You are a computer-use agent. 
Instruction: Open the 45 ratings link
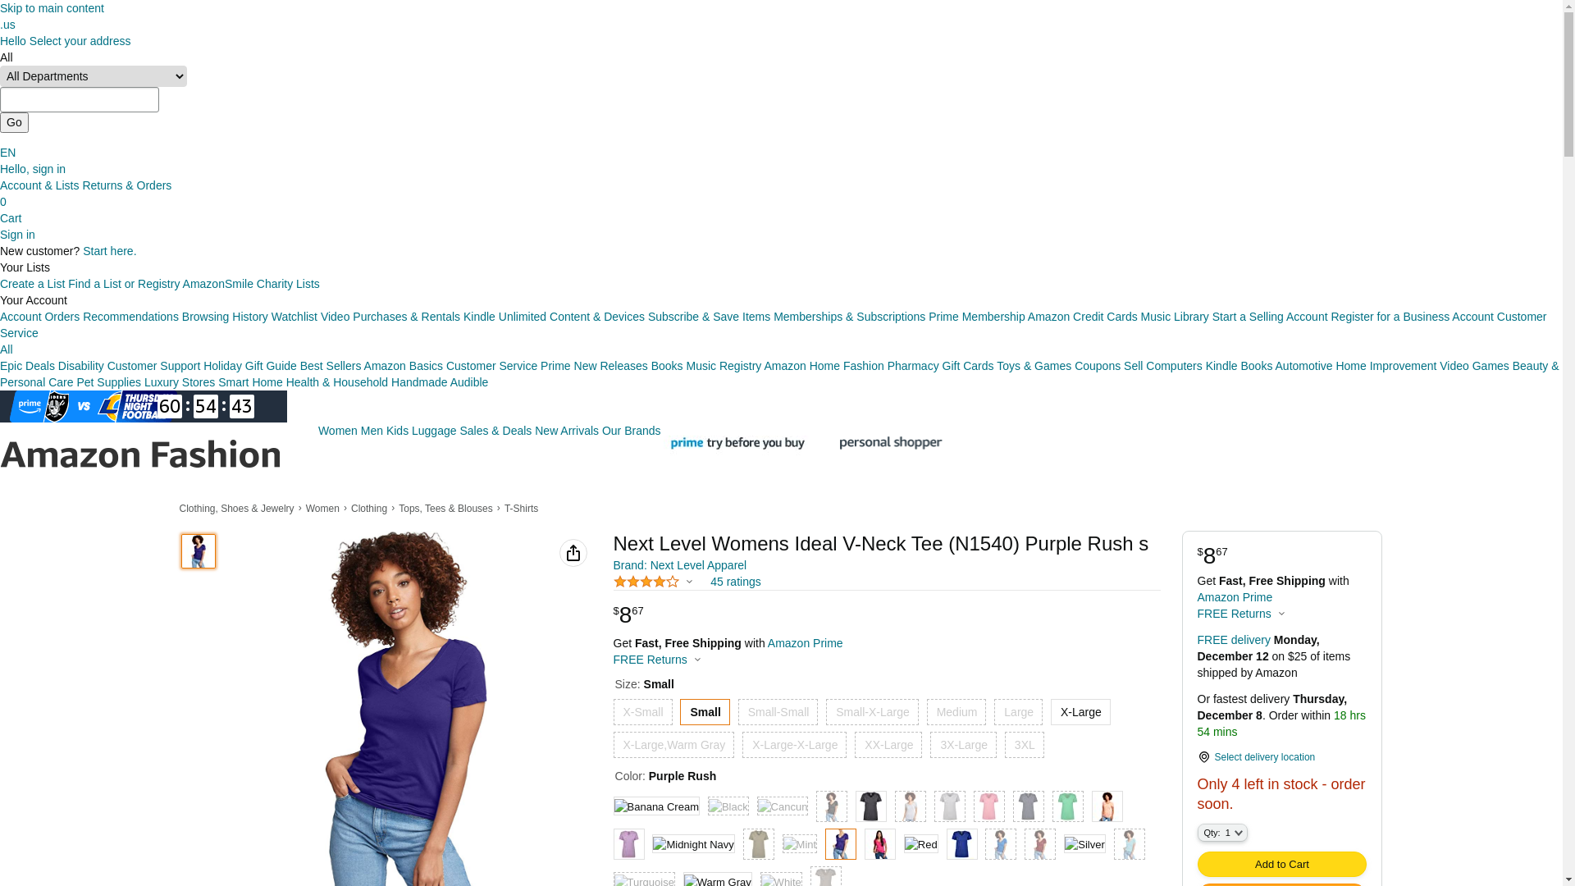(735, 582)
